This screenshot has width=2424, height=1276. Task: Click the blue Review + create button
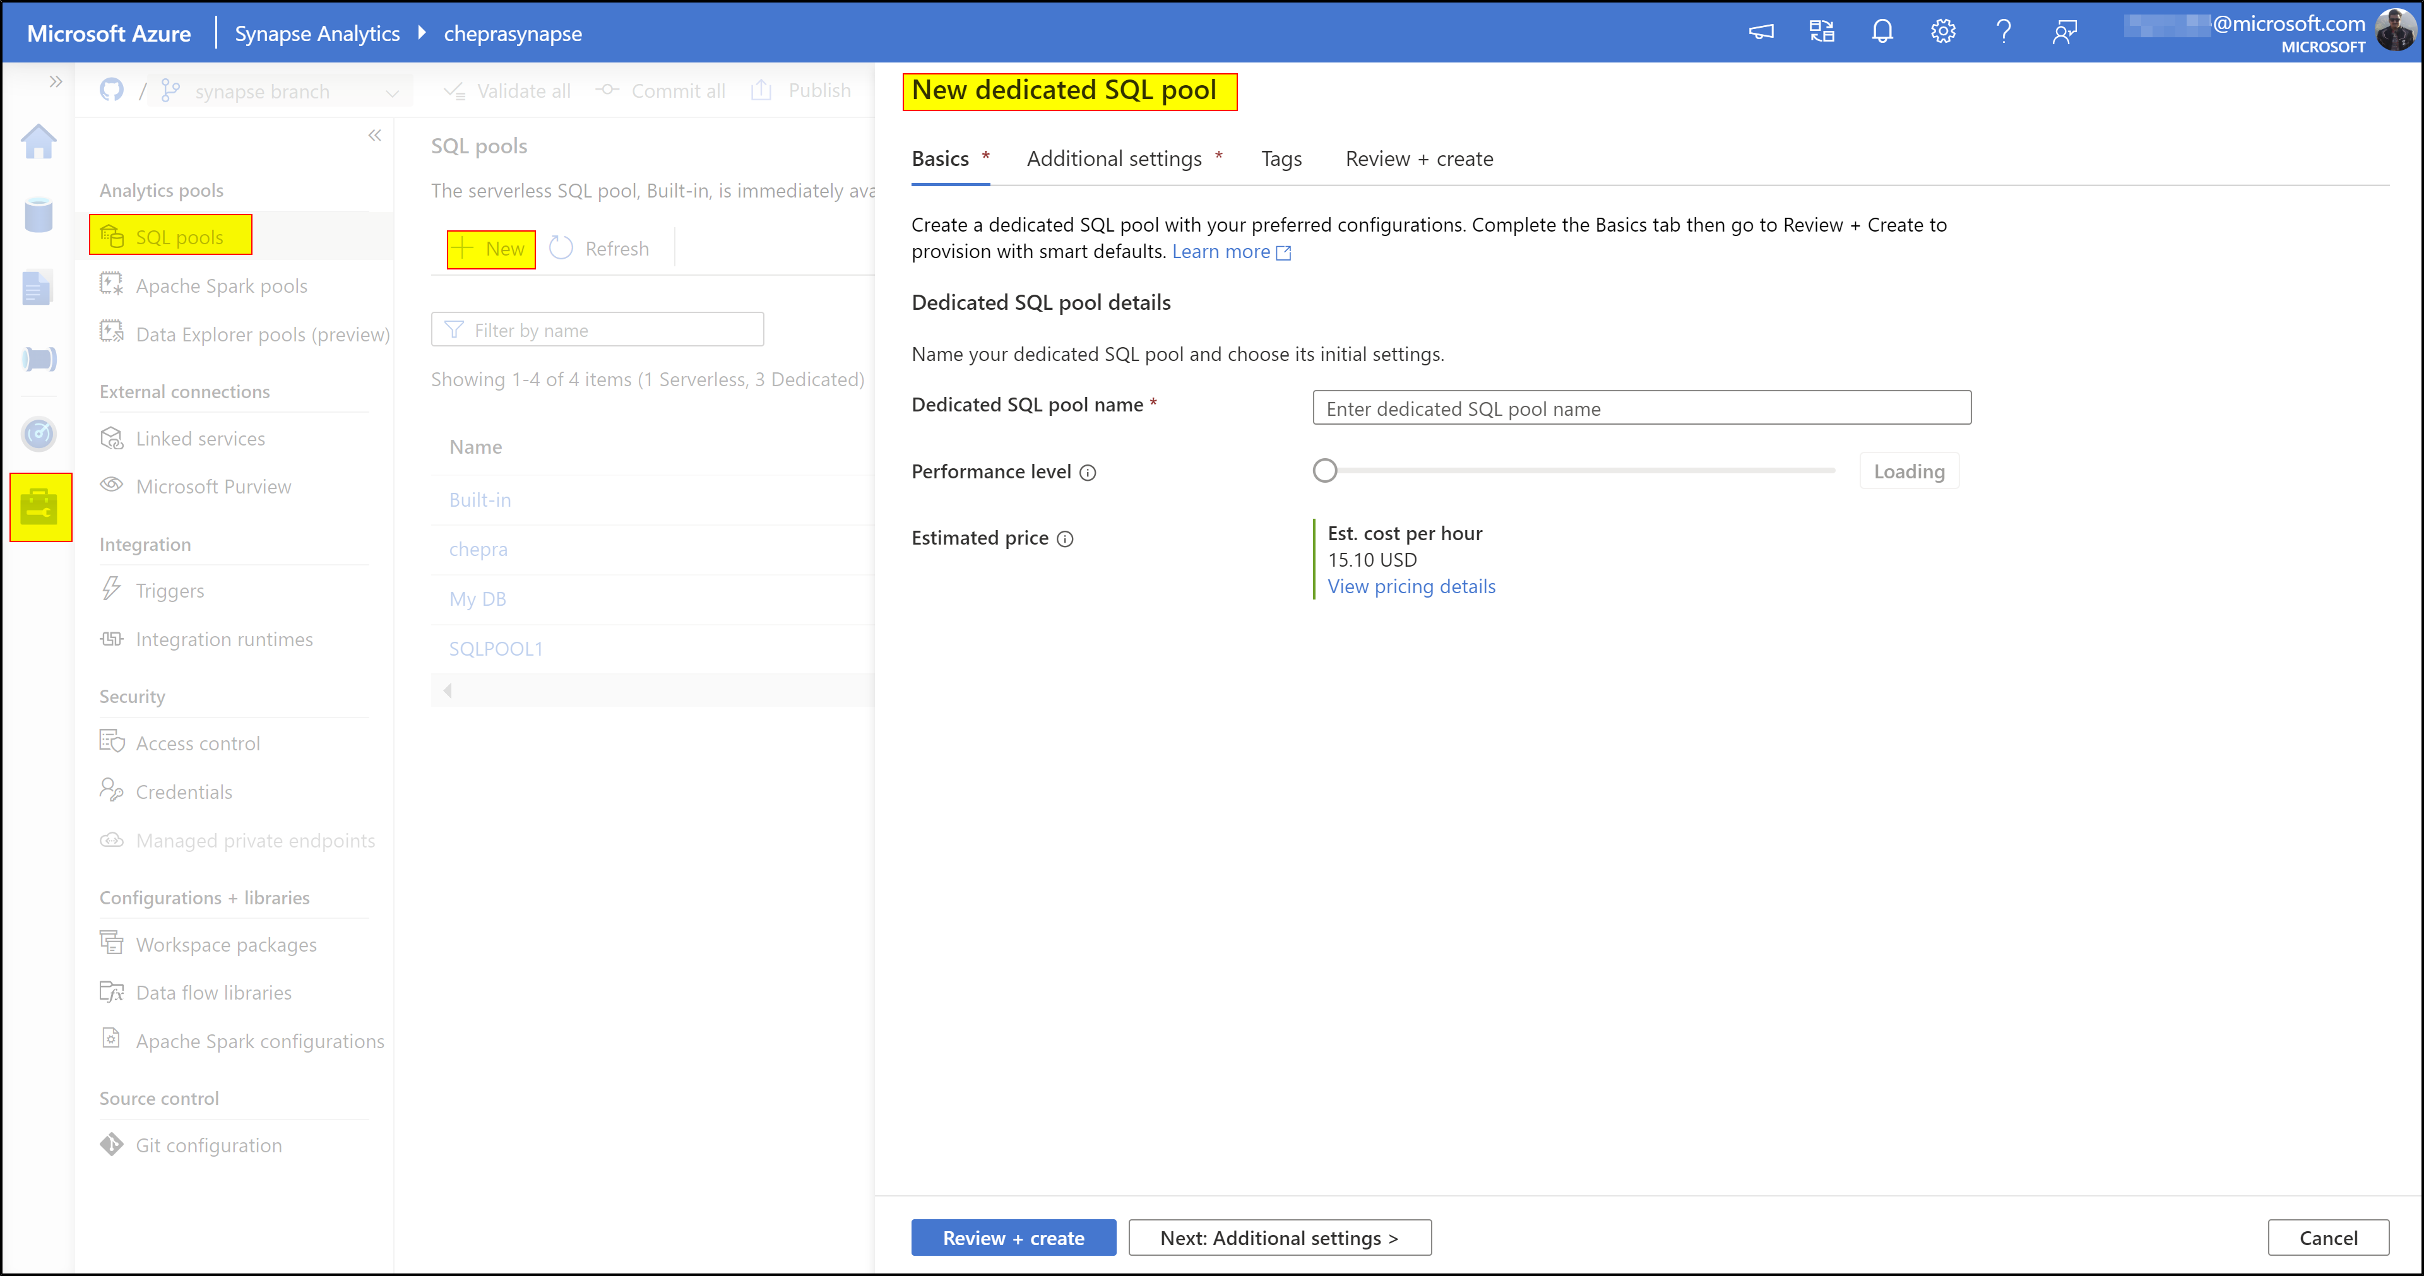coord(1013,1238)
